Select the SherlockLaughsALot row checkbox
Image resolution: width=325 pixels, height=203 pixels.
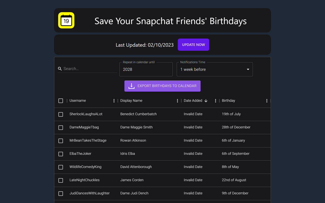[x=61, y=114]
